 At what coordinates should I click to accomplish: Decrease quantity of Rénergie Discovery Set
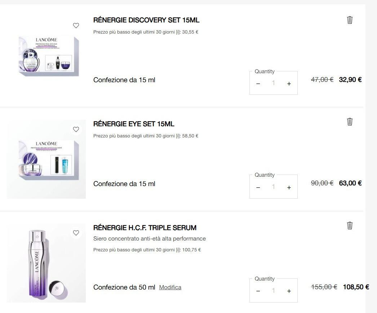point(258,84)
